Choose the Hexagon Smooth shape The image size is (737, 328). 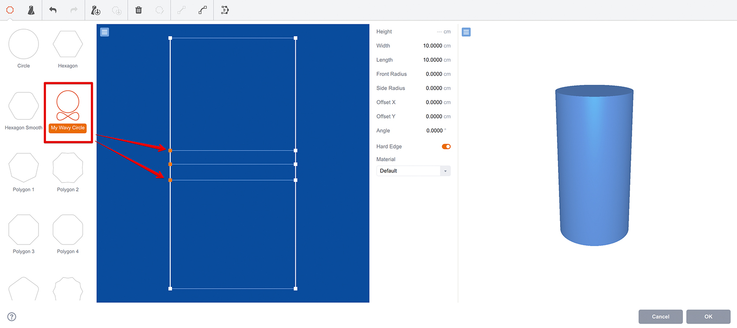click(23, 106)
